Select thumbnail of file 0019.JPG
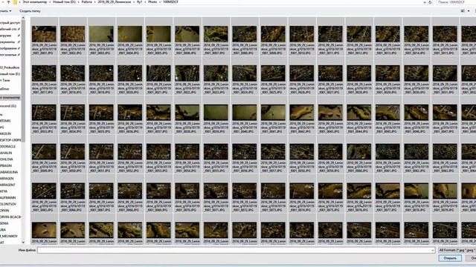 coord(101,73)
